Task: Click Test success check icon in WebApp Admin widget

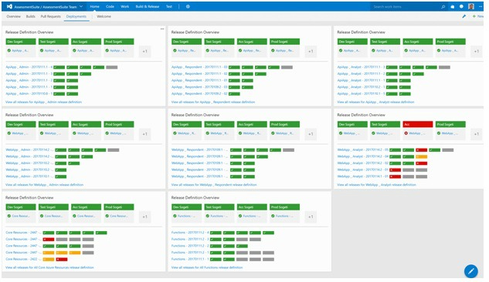Action: coord(42,133)
